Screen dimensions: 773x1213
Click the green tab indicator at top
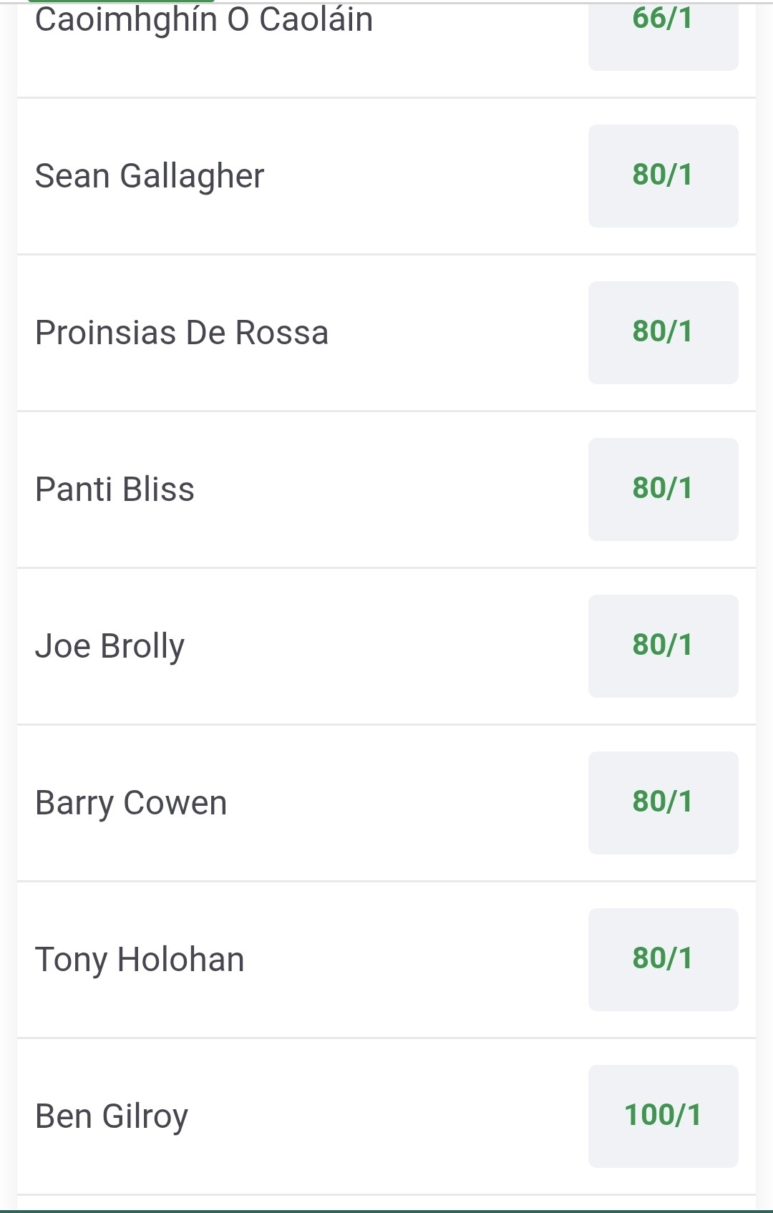click(x=122, y=1)
